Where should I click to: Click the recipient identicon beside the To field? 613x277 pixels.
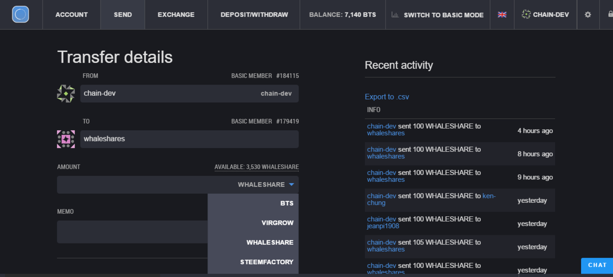click(x=66, y=139)
